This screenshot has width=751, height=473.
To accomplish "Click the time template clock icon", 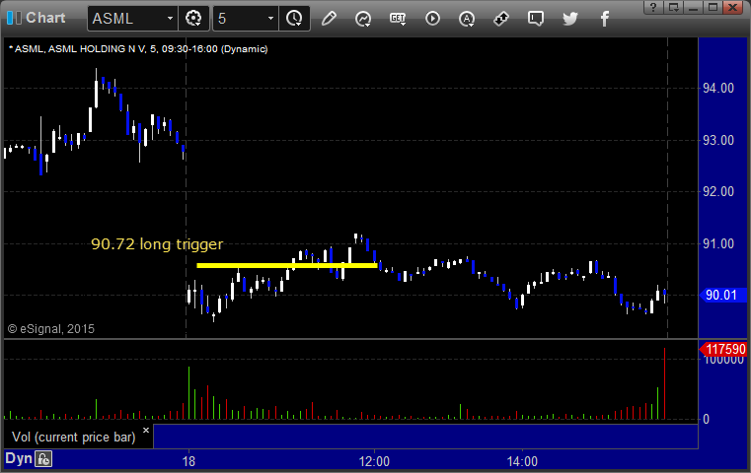I will point(294,19).
